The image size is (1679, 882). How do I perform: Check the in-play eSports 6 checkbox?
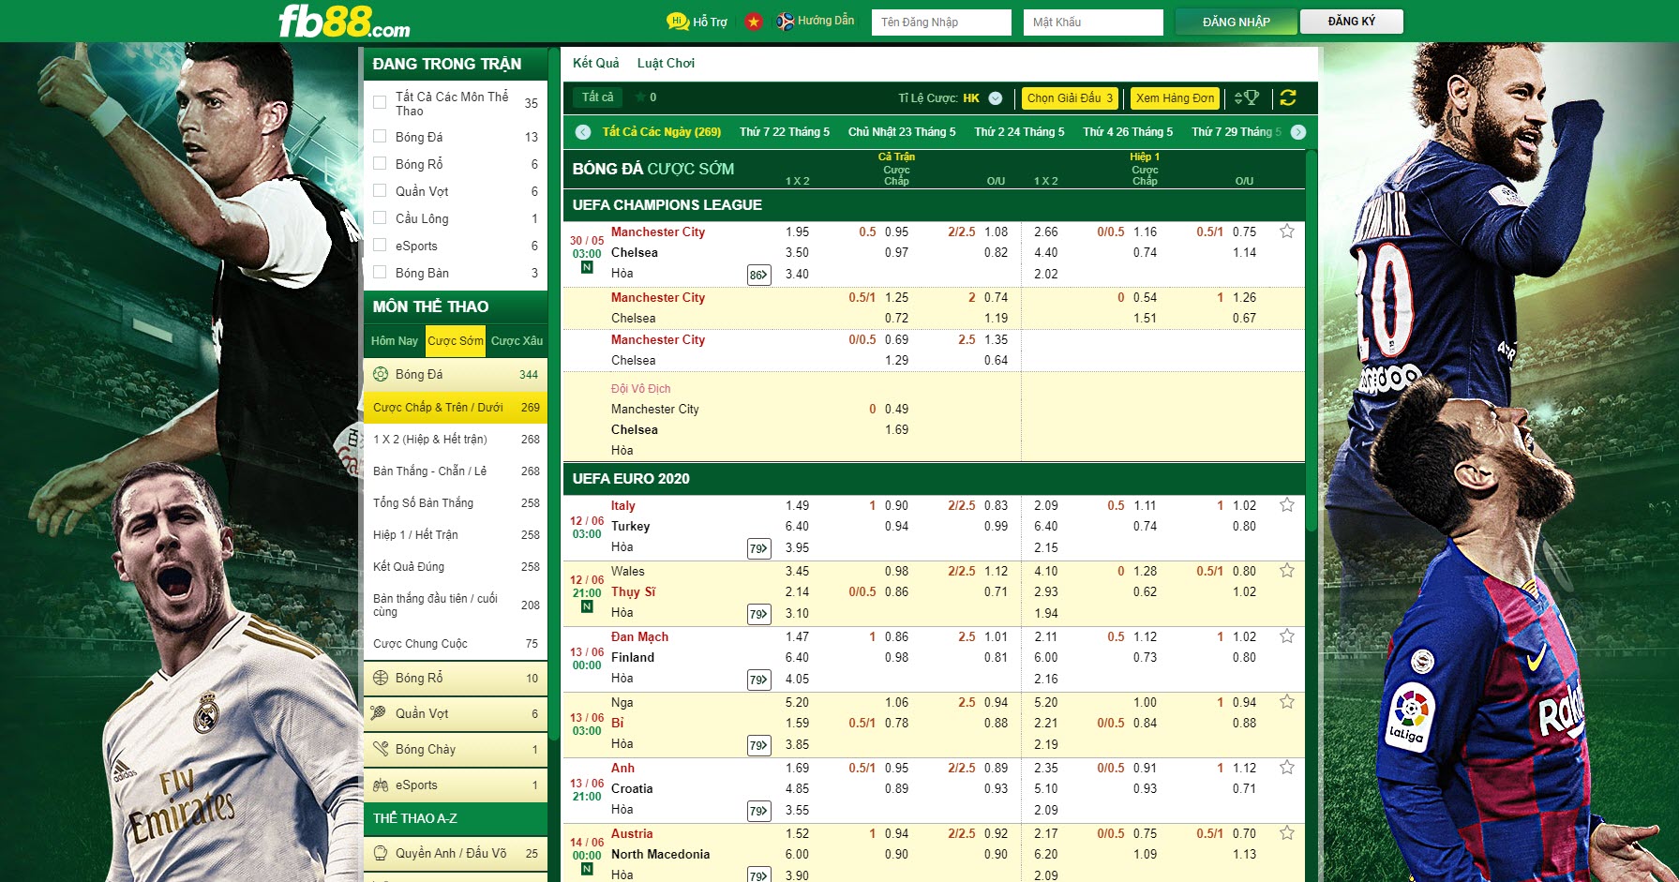(380, 245)
